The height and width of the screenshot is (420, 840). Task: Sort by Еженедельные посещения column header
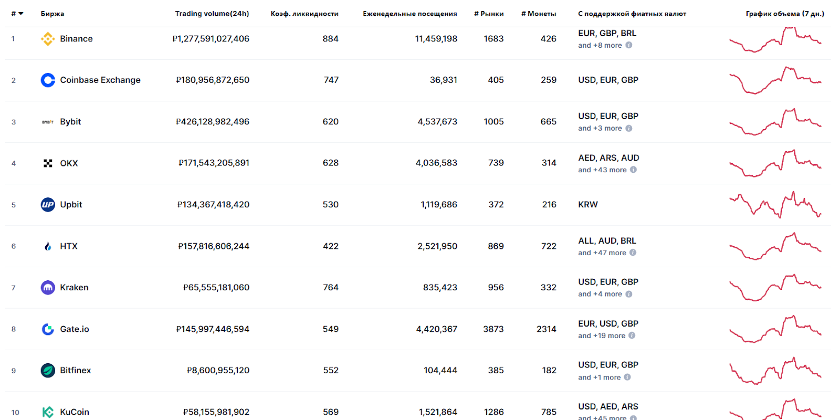(x=410, y=14)
